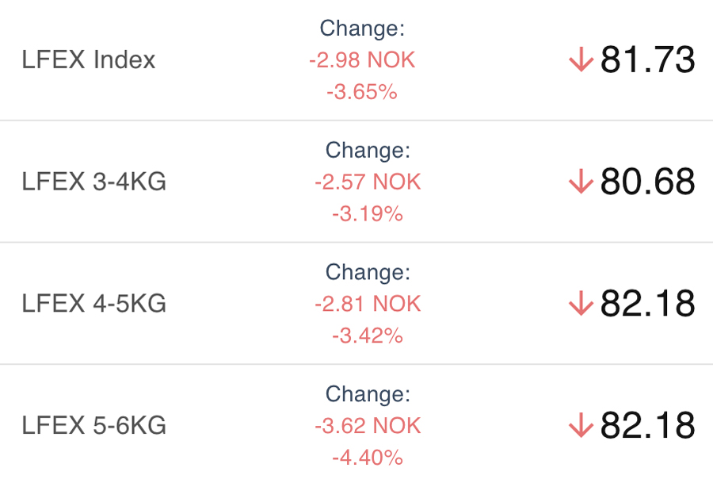713x483 pixels.
Task: Select the LFEX 4-5KG label
Action: tap(94, 304)
